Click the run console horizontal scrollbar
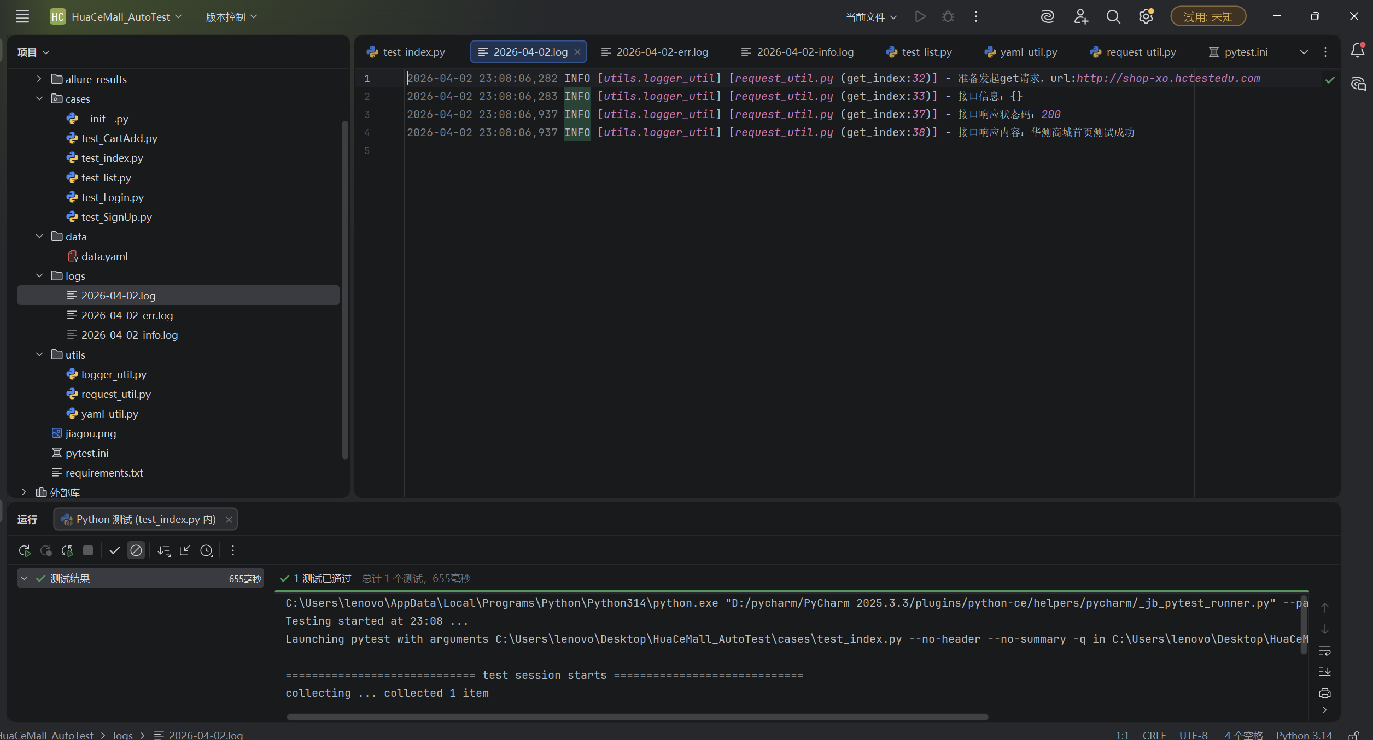This screenshot has height=740, width=1373. click(x=637, y=717)
